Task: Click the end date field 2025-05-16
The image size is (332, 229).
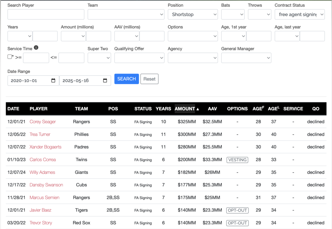Action: [85, 80]
